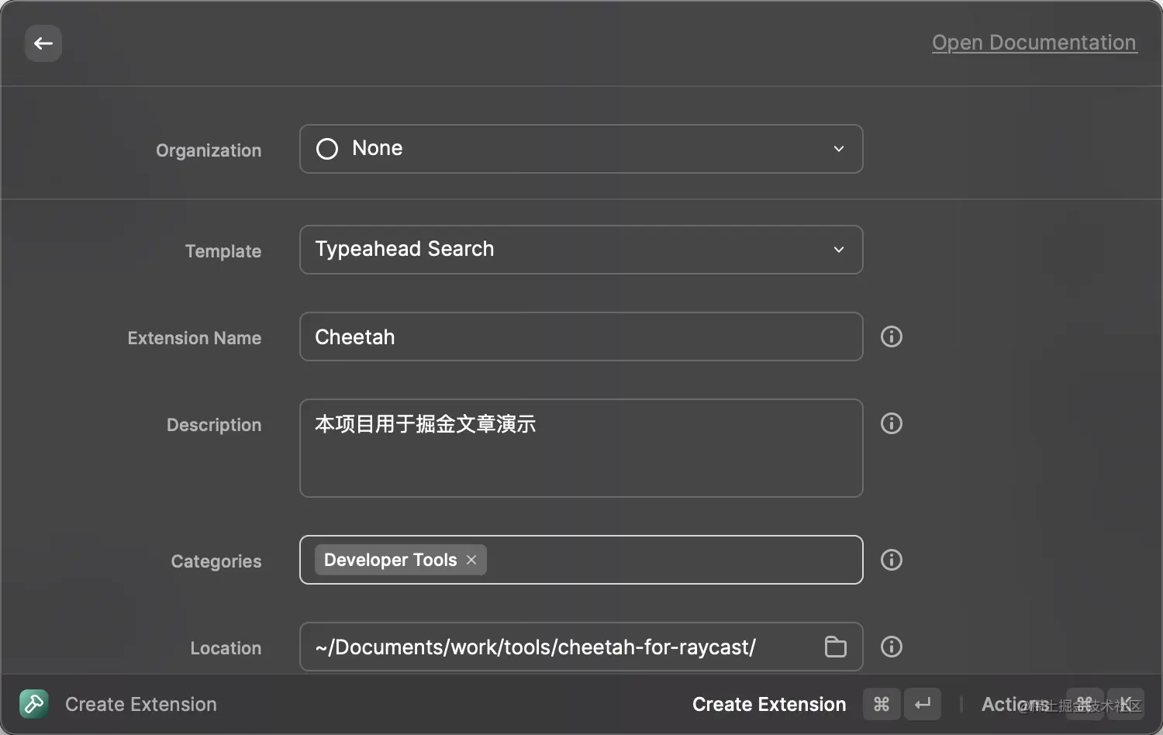This screenshot has width=1163, height=735.
Task: Show info for Location field
Action: [892, 647]
